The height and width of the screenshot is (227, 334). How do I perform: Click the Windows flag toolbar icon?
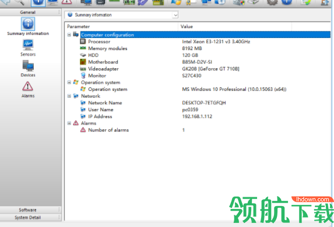(176, 2)
